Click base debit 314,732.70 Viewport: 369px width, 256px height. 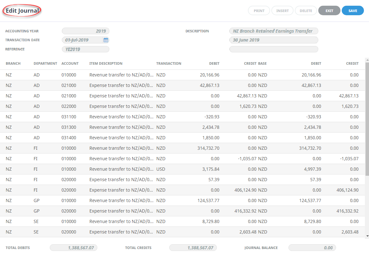[310, 148]
